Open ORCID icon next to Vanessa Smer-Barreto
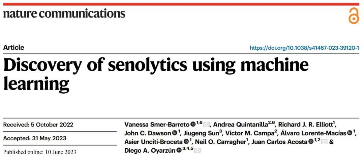 pyautogui.click(x=193, y=124)
